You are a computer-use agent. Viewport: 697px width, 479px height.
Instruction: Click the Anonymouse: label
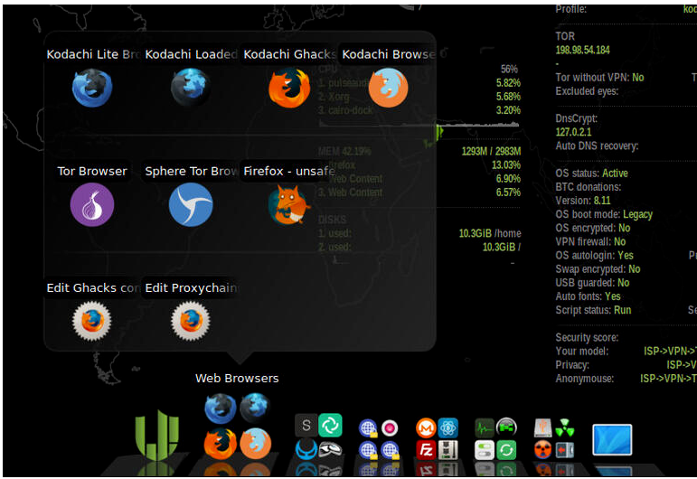point(585,379)
